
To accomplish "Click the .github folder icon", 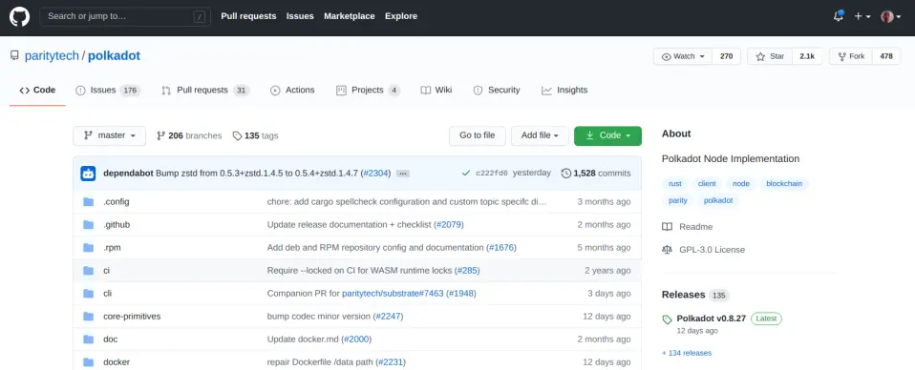I will pyautogui.click(x=88, y=224).
